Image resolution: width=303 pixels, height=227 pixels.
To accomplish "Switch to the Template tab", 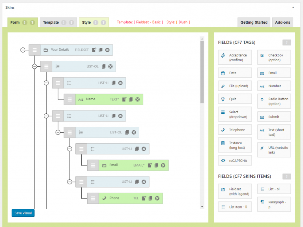I will tap(51, 23).
